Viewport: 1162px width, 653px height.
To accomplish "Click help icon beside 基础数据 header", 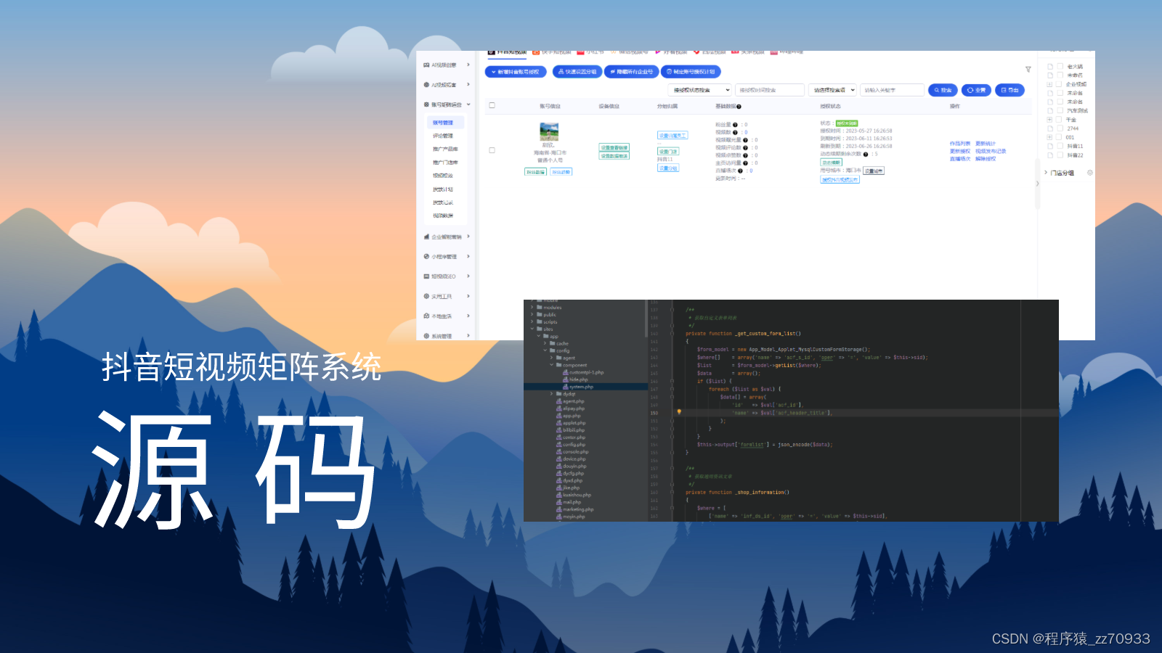I will click(739, 107).
